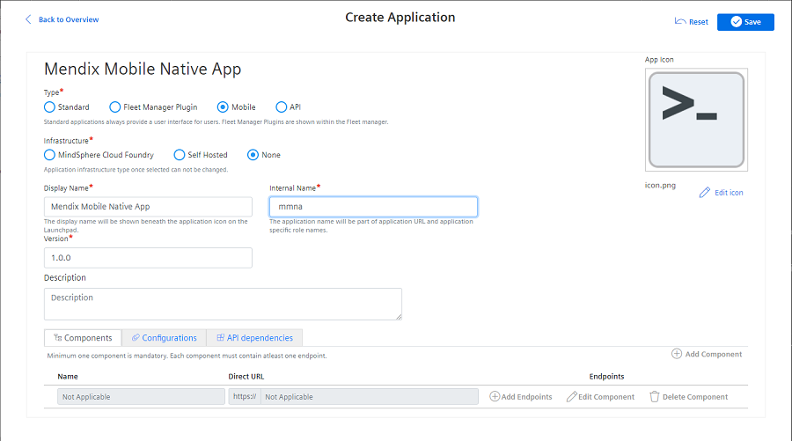Viewport: 792px width, 441px height.
Task: Click the plus icon for Add Component
Action: 677,354
